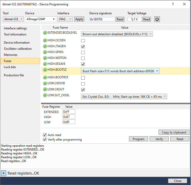Viewport: 191px width, 185px height.
Task: Open the Memories section
Action: pos(11,55)
